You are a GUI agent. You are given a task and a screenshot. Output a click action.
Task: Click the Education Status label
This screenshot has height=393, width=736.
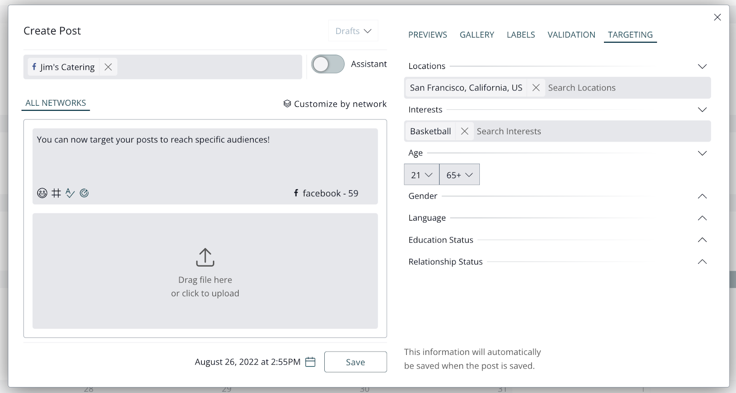coord(441,240)
